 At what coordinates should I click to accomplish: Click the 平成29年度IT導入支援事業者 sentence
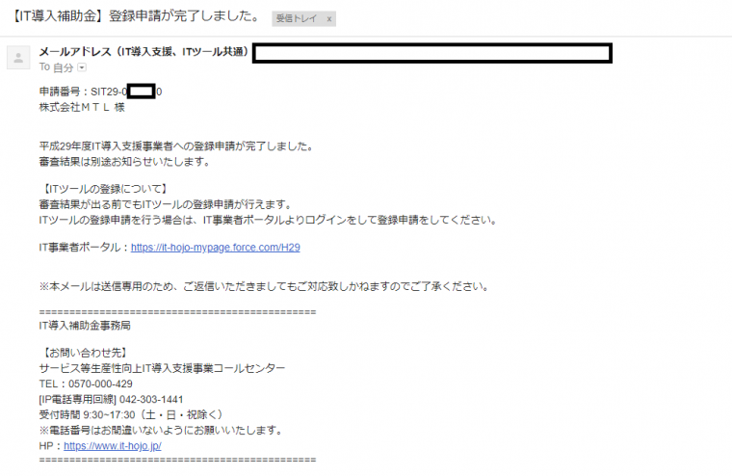[x=176, y=146]
